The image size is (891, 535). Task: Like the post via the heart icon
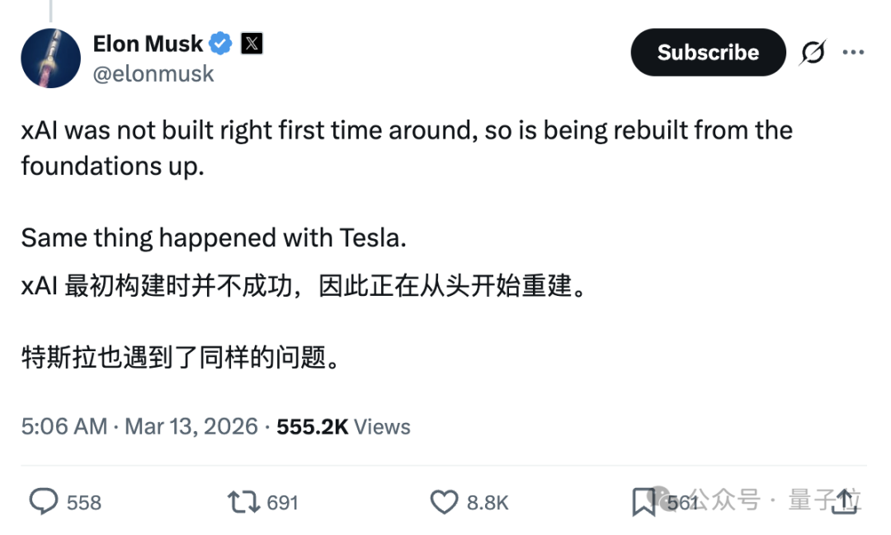coord(445,501)
